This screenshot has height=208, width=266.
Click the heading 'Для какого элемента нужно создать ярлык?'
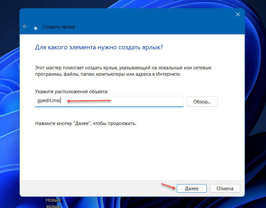point(99,47)
